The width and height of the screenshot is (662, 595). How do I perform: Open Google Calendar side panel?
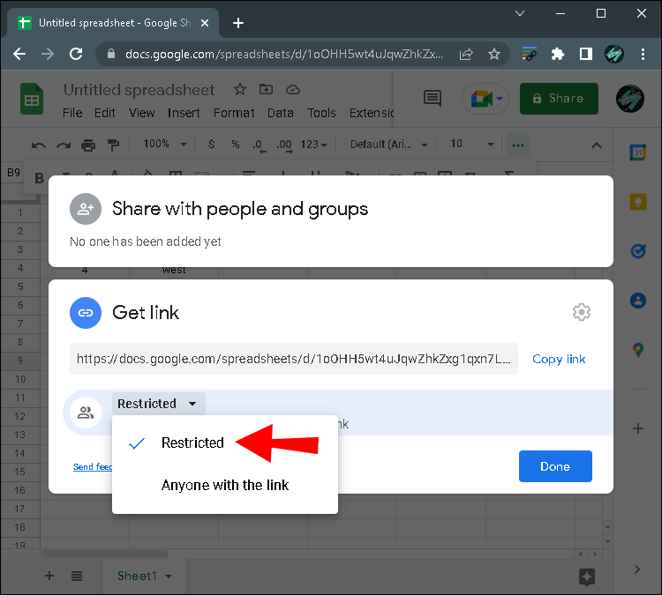(x=638, y=152)
